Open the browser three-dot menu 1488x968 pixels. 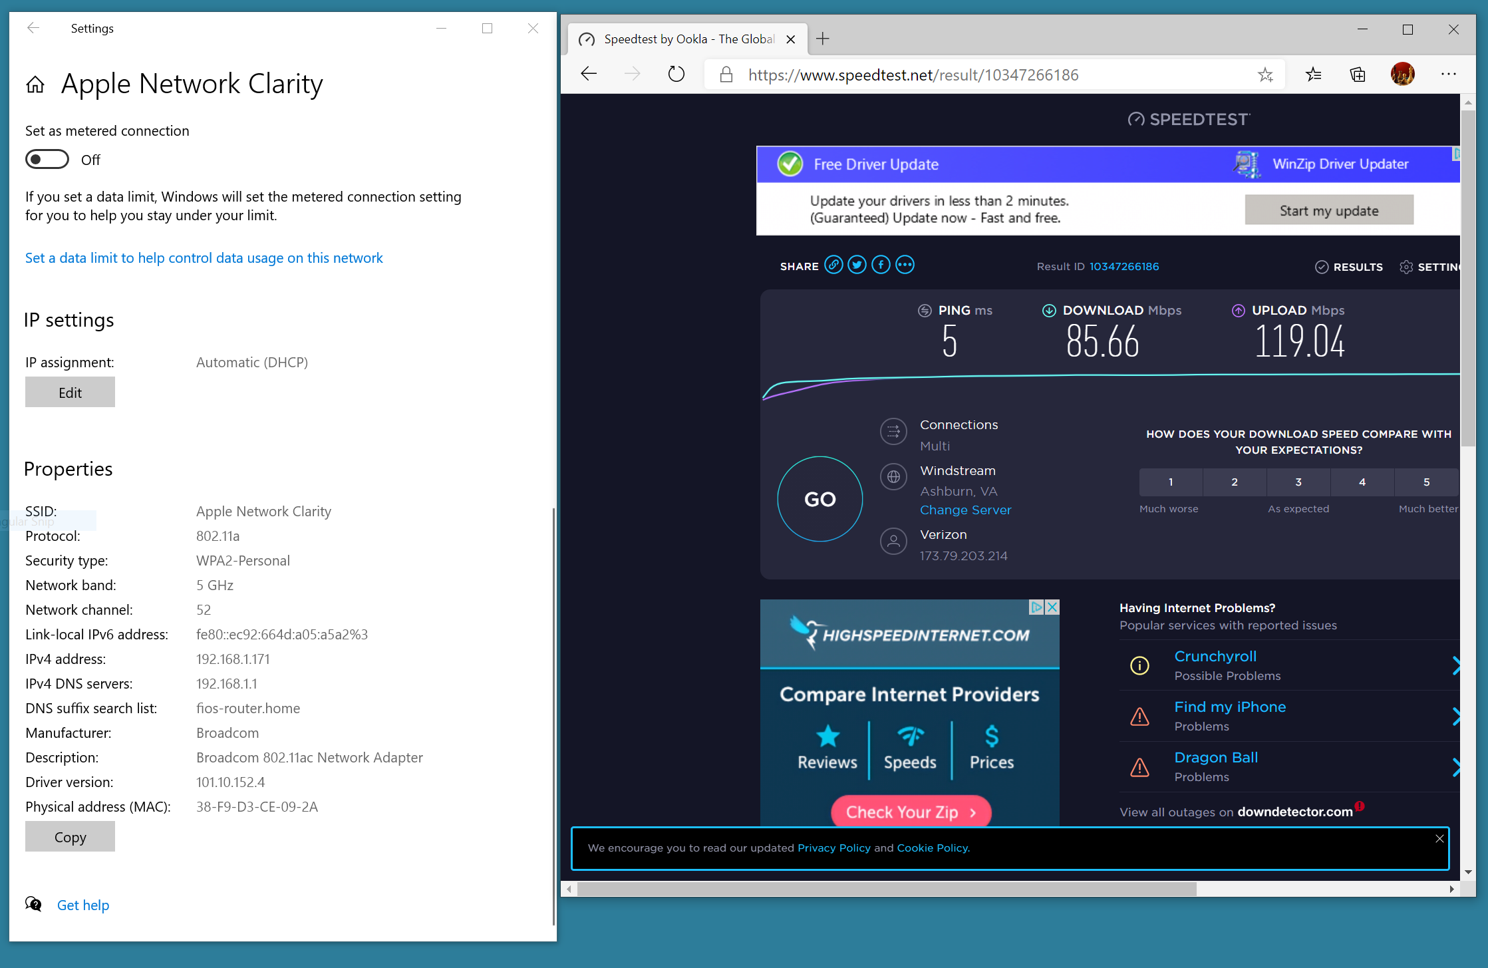click(x=1448, y=74)
